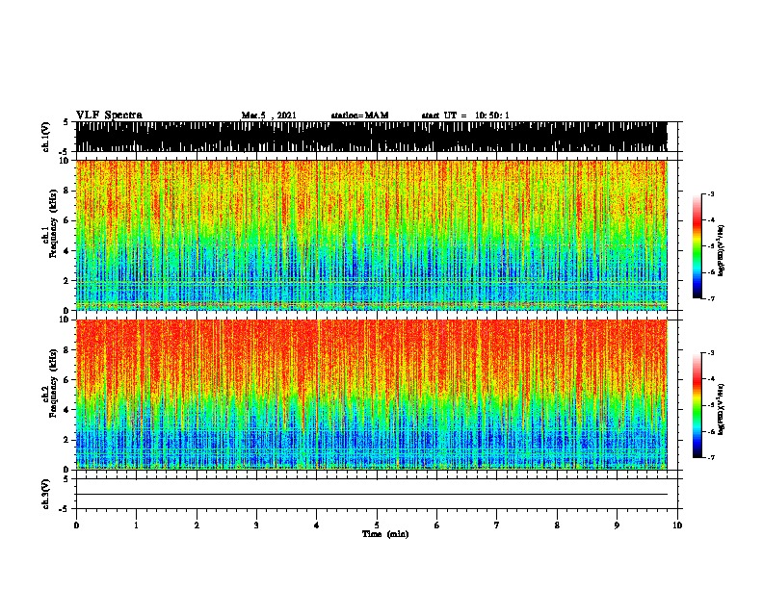Click time axis tick label "10"
763x589 pixels.
(677, 525)
